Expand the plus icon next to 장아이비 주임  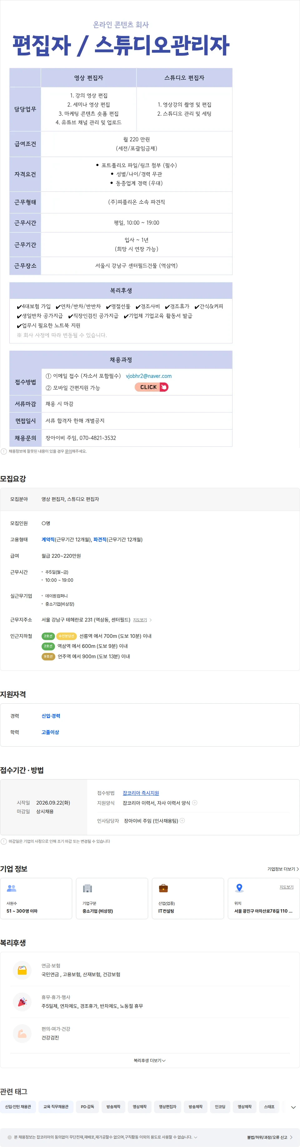tap(182, 821)
